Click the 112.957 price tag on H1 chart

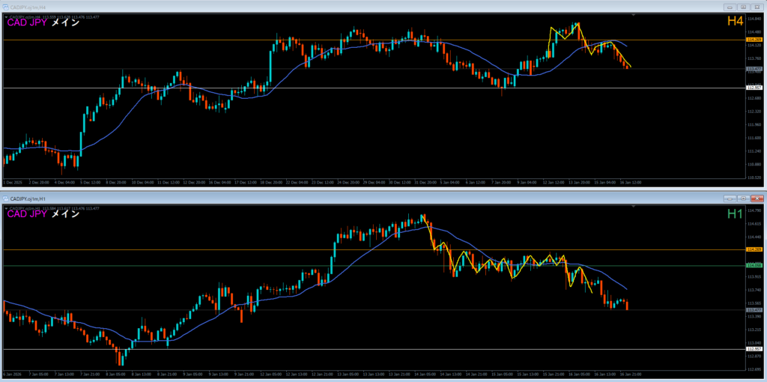[753, 349]
